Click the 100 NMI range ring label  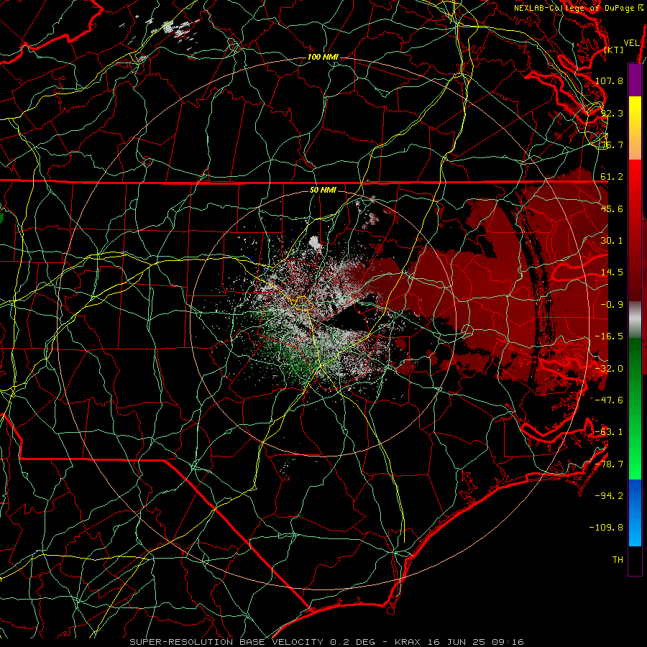coord(323,57)
